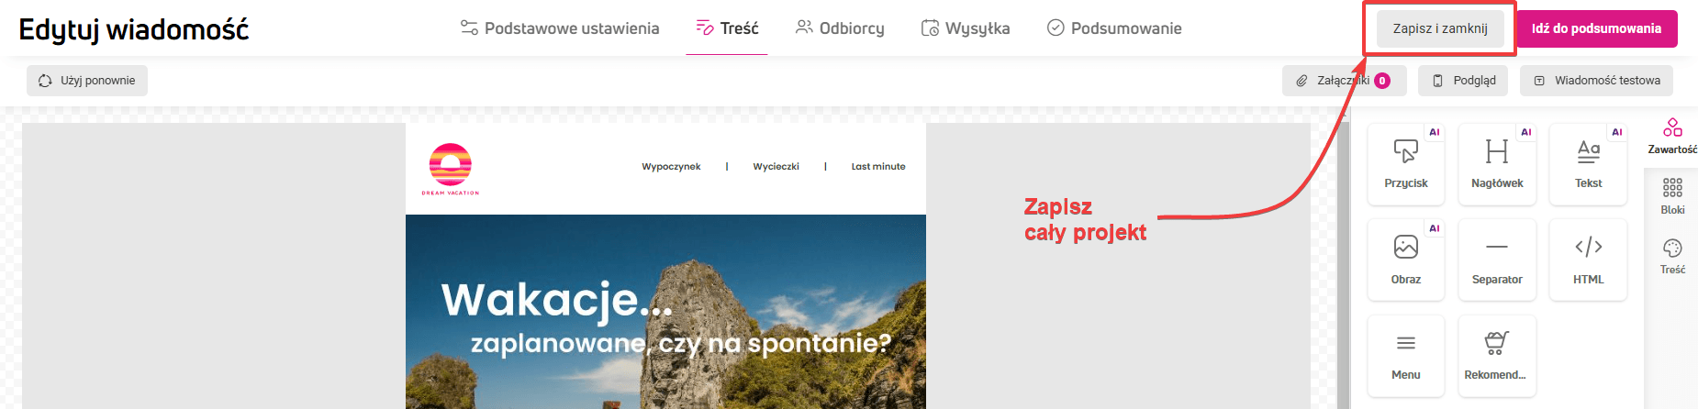Open the Podgląd preview
This screenshot has width=1698, height=409.
click(x=1465, y=81)
